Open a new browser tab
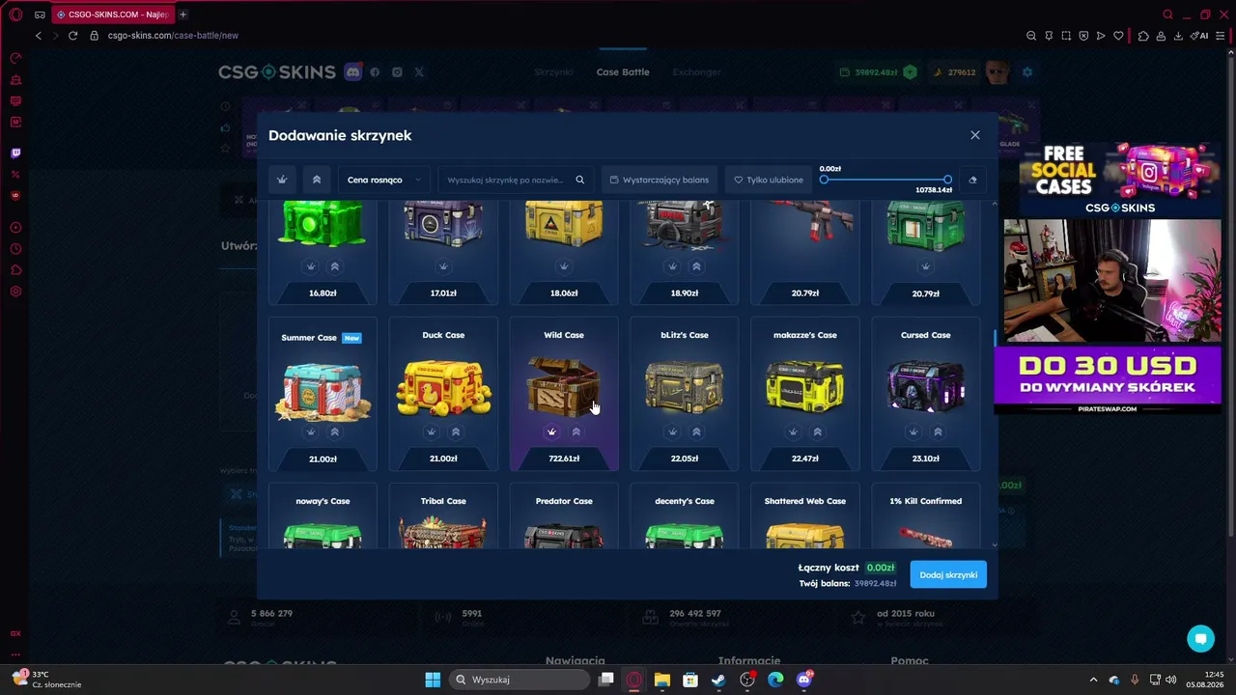 (x=183, y=14)
